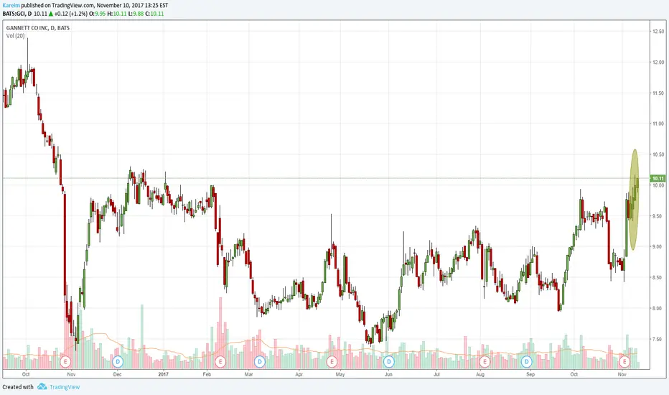The height and width of the screenshot is (395, 669).
Task: Click the dividend D marker near Mar
Action: click(259, 362)
